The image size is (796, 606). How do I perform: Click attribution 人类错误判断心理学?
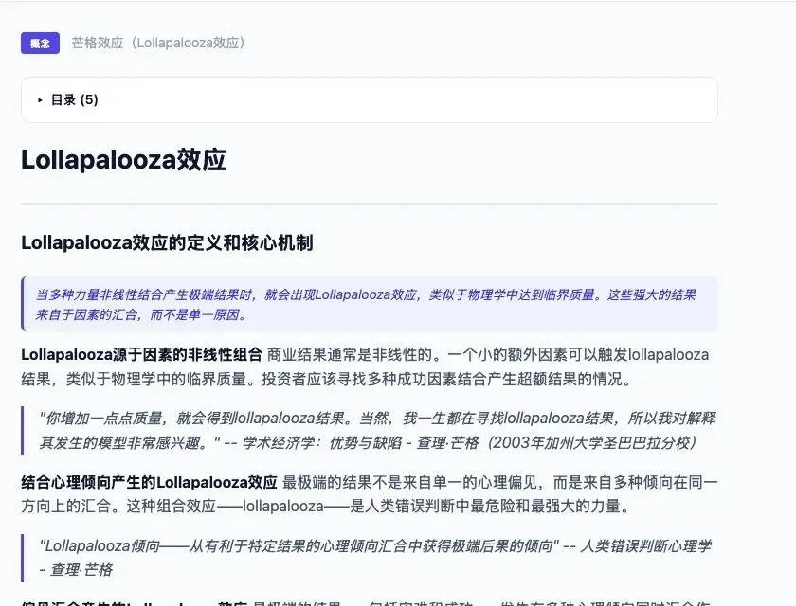pyautogui.click(x=645, y=546)
